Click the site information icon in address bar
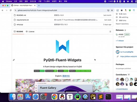 [16, 10]
